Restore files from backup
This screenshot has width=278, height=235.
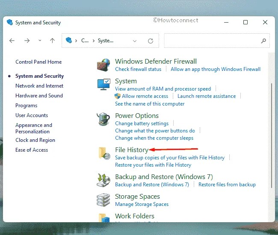point(227,185)
